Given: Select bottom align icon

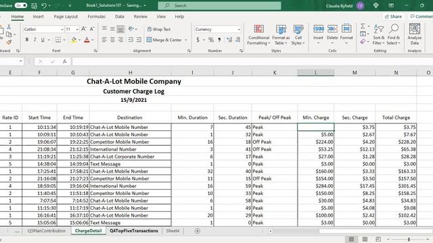Looking at the screenshot, I should [120, 29].
